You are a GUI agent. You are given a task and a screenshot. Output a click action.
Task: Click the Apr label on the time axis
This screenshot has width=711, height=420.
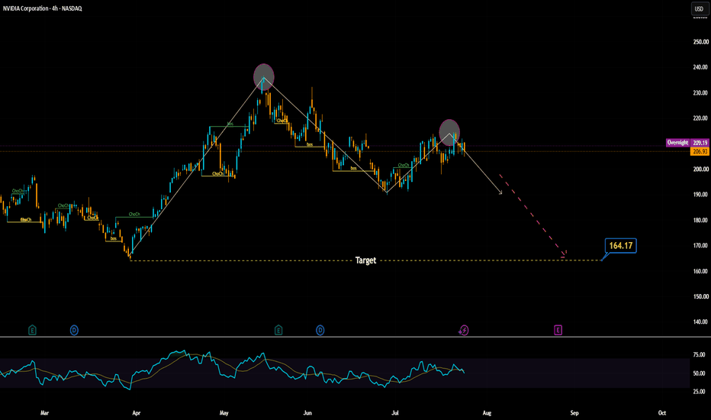(136, 412)
